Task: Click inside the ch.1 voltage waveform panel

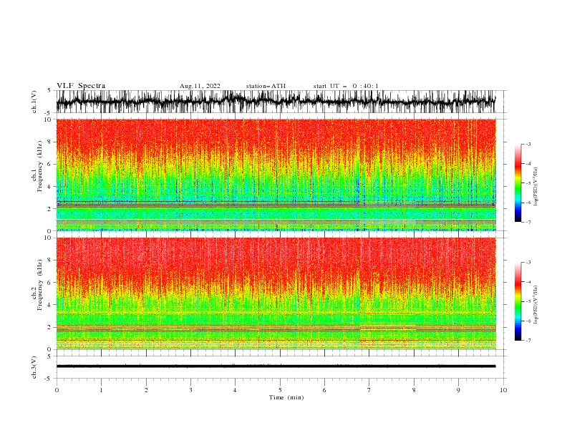Action: [281, 102]
